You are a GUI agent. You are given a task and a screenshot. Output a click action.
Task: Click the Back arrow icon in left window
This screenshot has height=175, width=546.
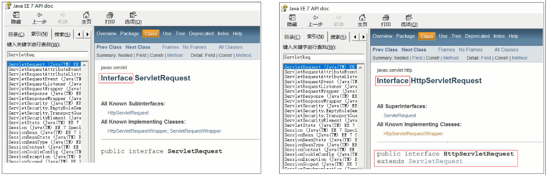pyautogui.click(x=39, y=15)
